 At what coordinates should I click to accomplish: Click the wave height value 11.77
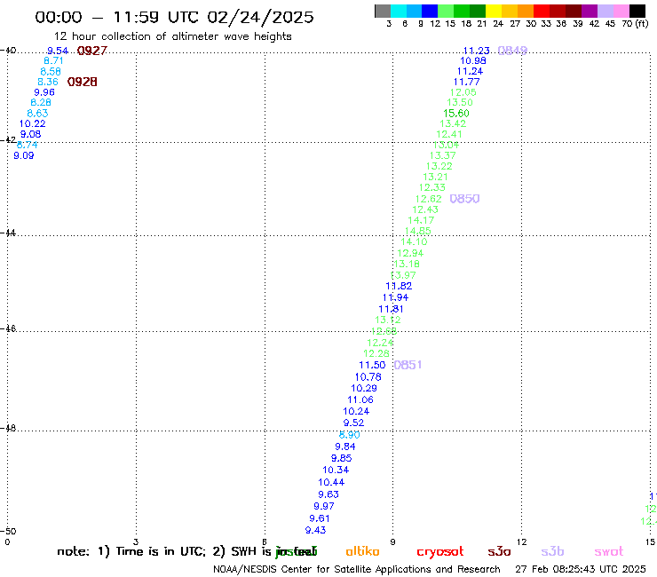(466, 82)
